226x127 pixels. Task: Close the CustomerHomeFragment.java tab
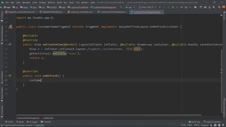click(162, 12)
